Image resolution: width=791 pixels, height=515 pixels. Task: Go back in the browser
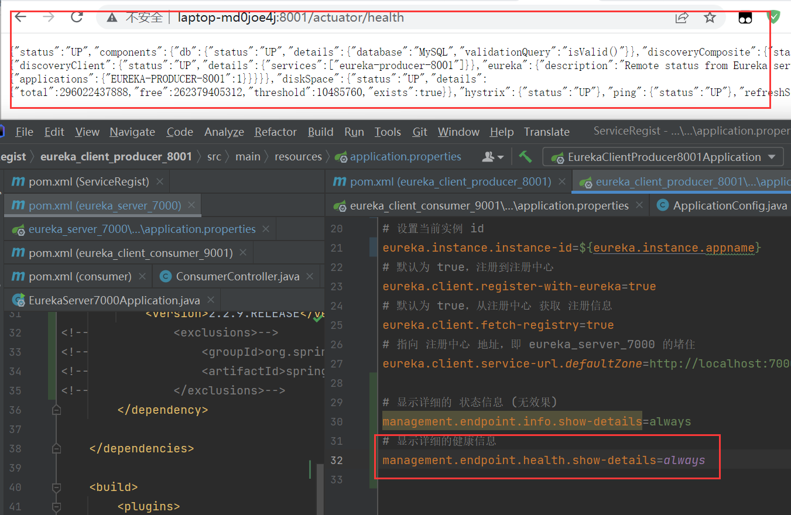point(20,17)
